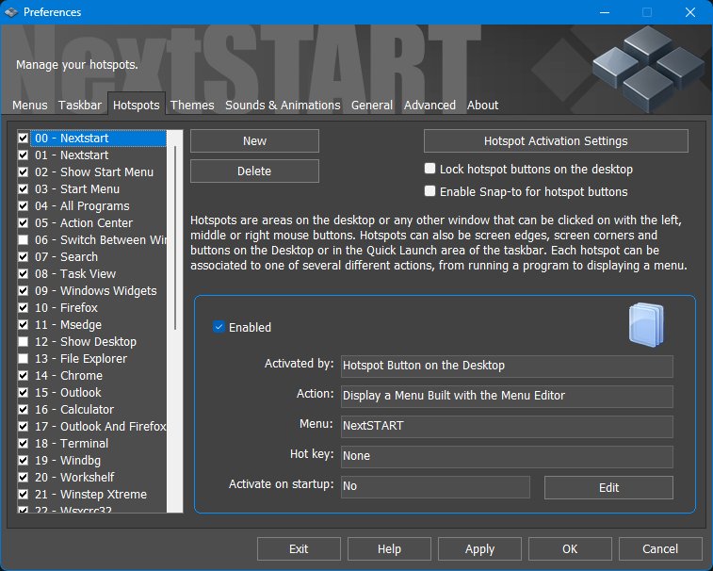Enable the 12 - Show Desktop checkbox
The height and width of the screenshot is (571, 713).
pos(24,342)
